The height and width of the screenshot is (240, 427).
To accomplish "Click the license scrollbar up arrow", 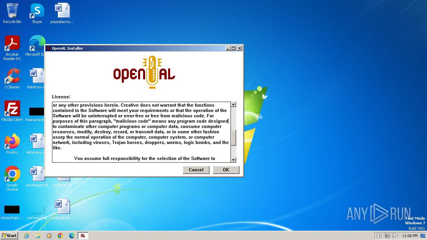I will point(234,104).
